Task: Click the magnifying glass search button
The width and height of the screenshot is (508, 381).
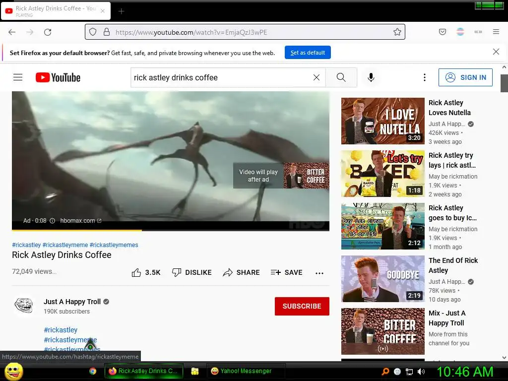Action: (341, 77)
